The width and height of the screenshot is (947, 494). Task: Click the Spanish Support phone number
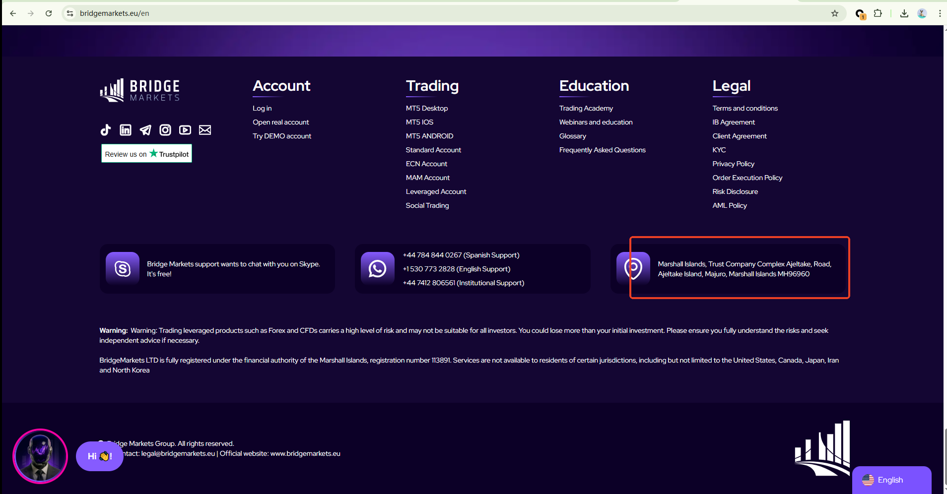click(x=461, y=255)
